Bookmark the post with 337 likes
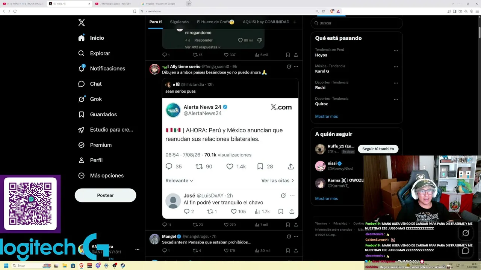Screen dimensions: 481x270 pos(288,55)
